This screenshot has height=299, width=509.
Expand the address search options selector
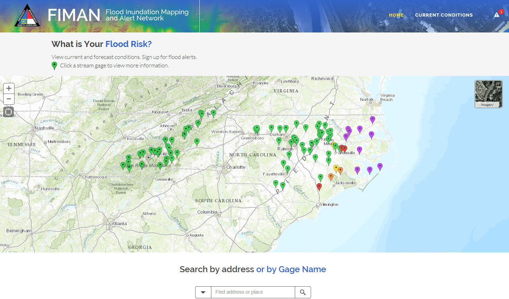[x=203, y=292]
